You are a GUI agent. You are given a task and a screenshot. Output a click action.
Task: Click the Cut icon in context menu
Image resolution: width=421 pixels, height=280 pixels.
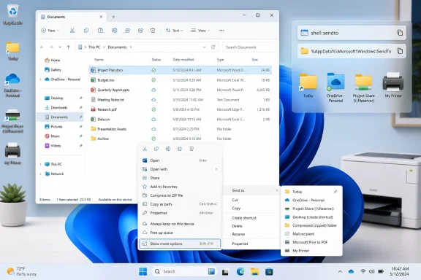(x=145, y=149)
